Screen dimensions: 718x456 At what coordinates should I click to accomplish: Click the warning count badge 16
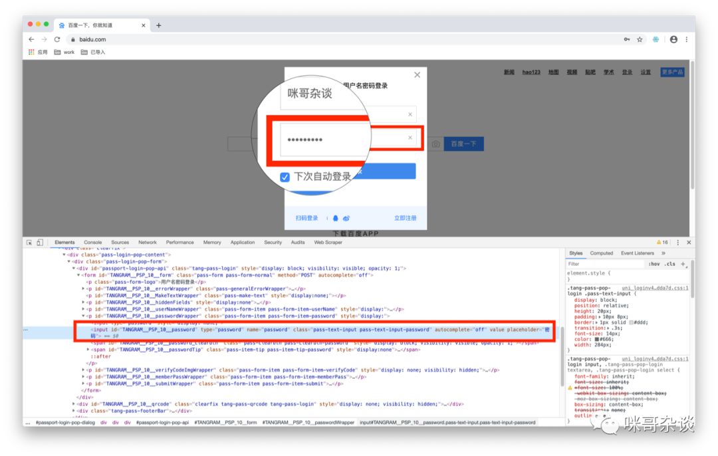click(x=662, y=243)
